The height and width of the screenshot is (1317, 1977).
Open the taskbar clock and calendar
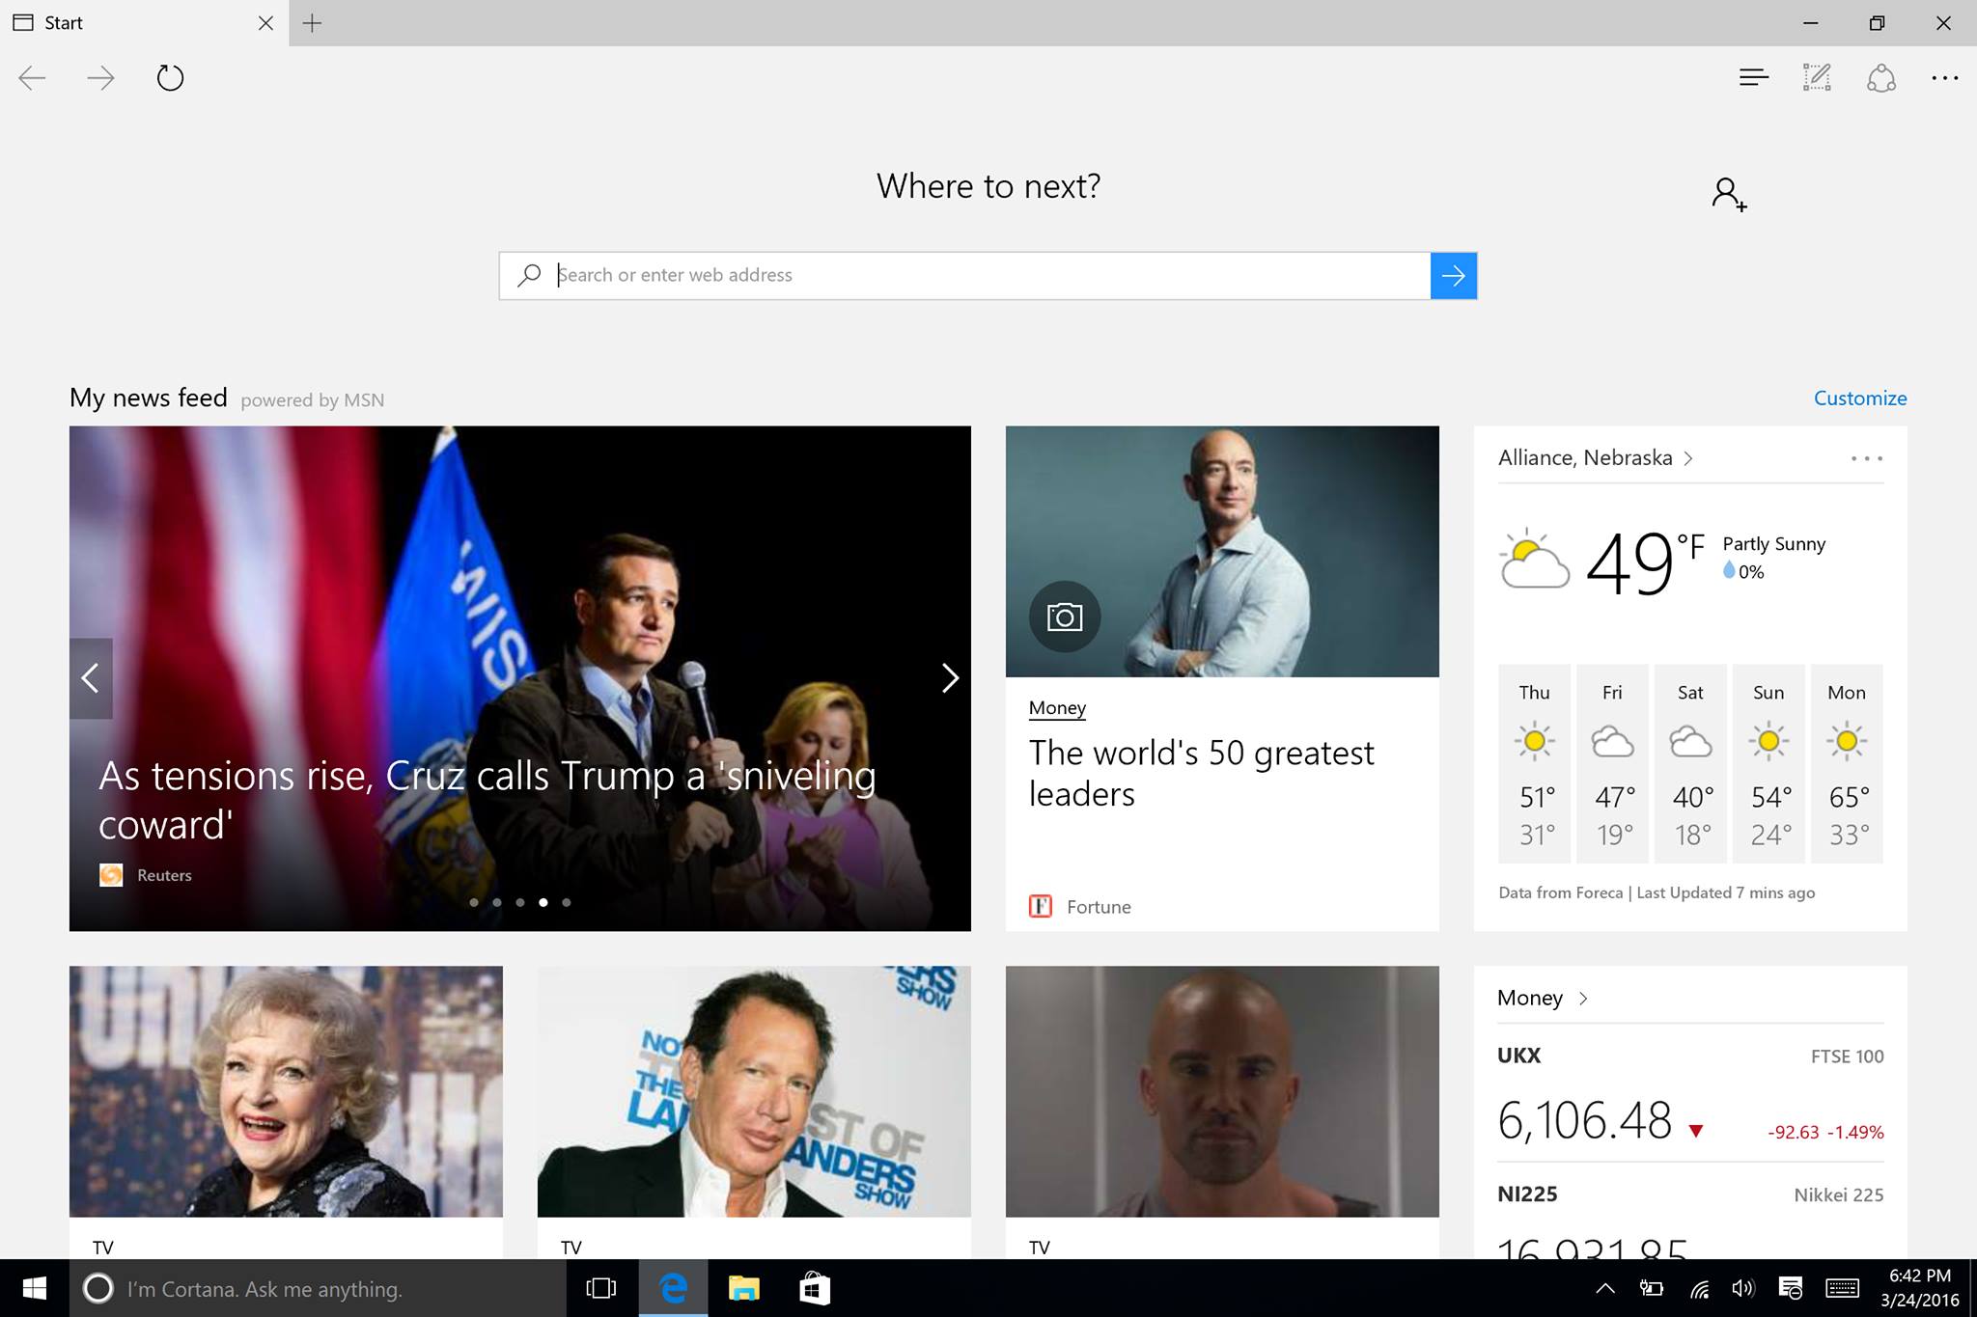(x=1920, y=1288)
